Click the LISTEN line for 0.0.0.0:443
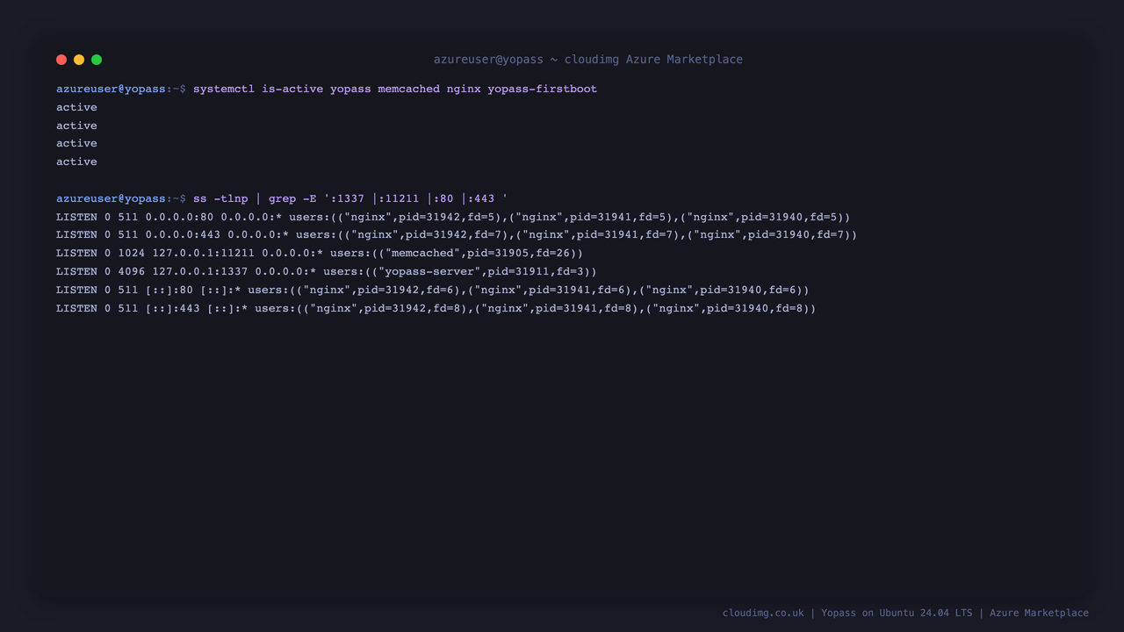The width and height of the screenshot is (1124, 632). coord(457,234)
